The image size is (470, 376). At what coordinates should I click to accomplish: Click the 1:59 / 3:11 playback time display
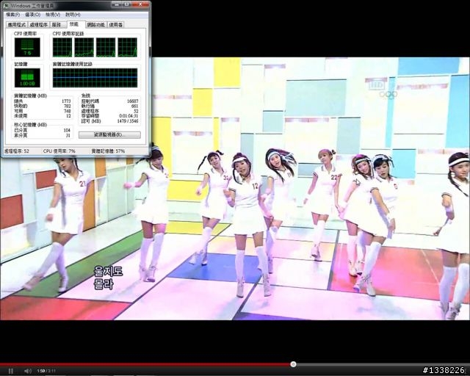coord(46,371)
